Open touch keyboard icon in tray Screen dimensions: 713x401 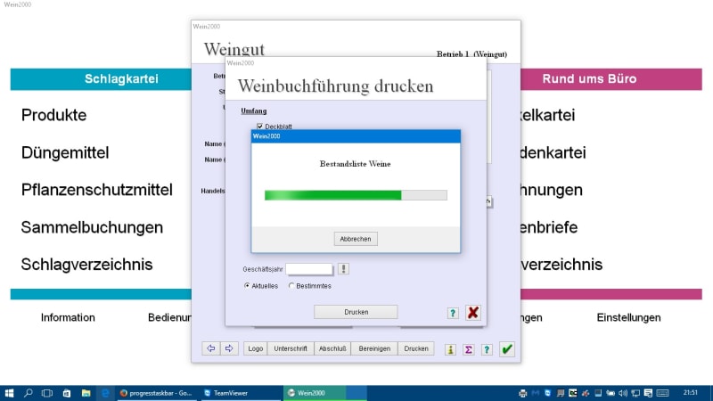(663, 393)
